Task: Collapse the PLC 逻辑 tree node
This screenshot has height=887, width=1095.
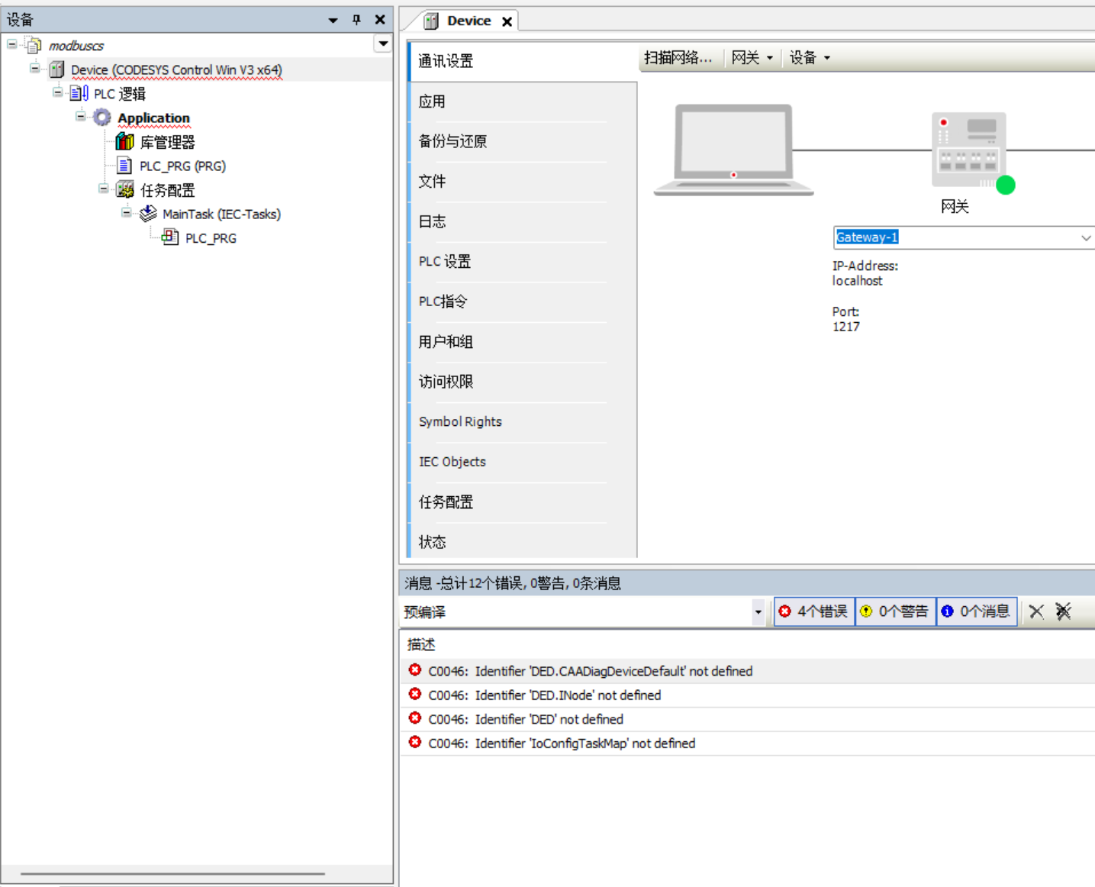Action: [58, 92]
